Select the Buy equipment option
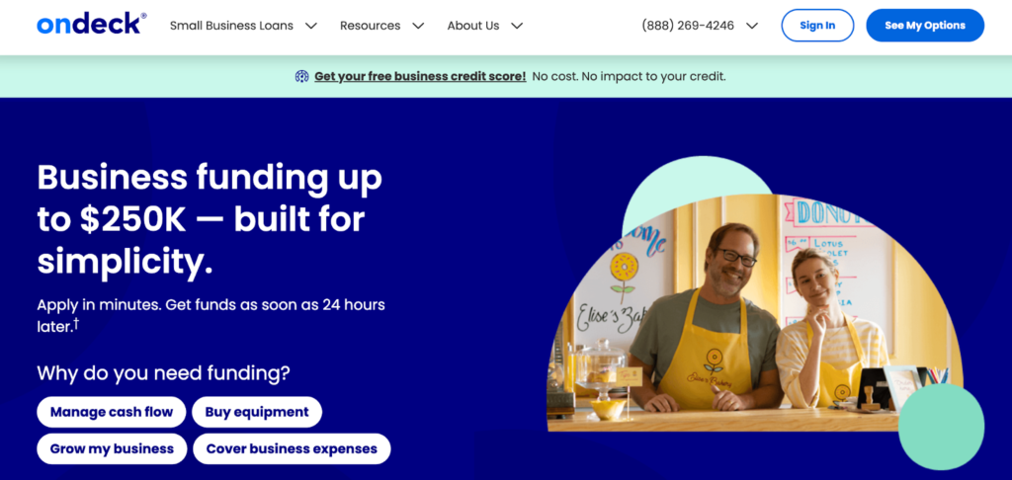 pos(257,412)
